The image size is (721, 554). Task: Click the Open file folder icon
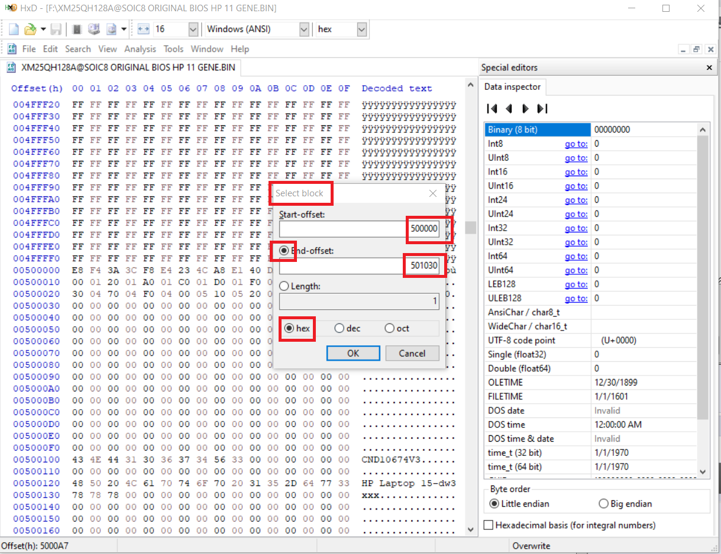30,29
